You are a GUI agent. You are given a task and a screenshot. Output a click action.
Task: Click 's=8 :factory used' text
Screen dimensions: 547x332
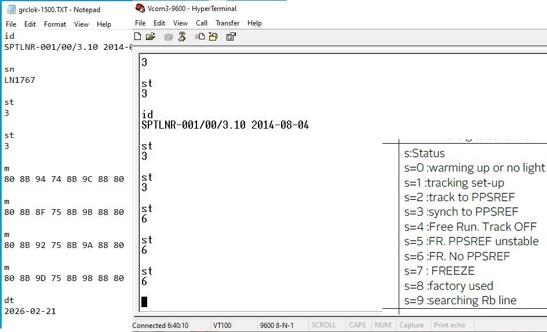click(448, 286)
